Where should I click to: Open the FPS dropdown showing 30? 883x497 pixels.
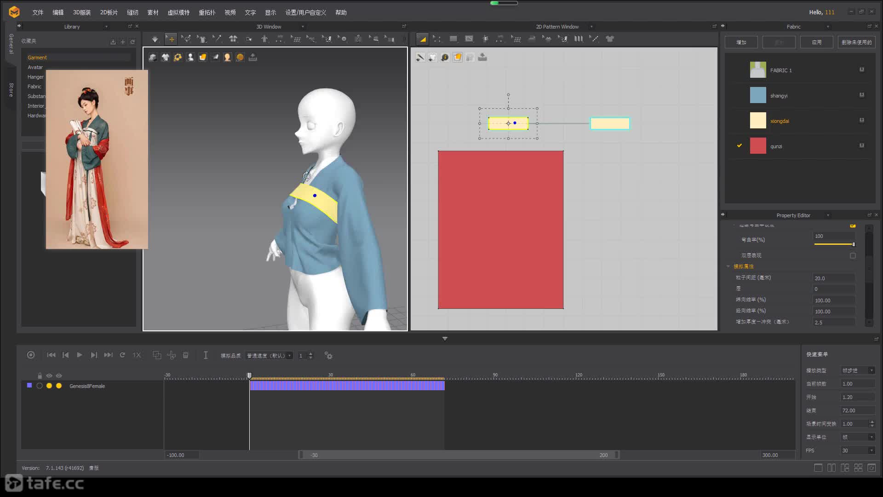[858, 451]
